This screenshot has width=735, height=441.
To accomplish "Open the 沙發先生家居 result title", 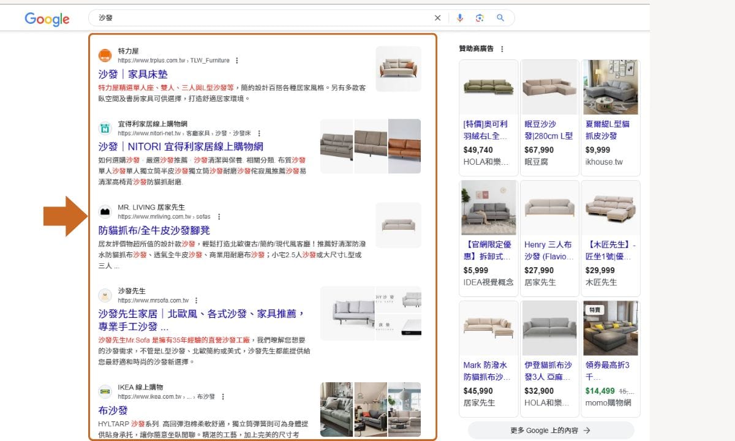I will (x=202, y=320).
